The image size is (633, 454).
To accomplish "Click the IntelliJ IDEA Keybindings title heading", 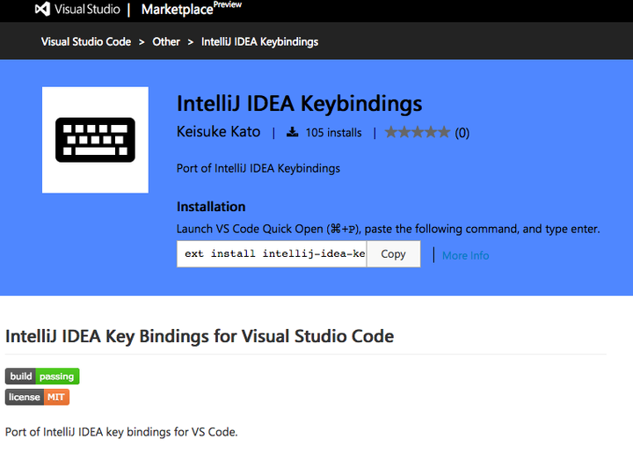I will pyautogui.click(x=299, y=103).
